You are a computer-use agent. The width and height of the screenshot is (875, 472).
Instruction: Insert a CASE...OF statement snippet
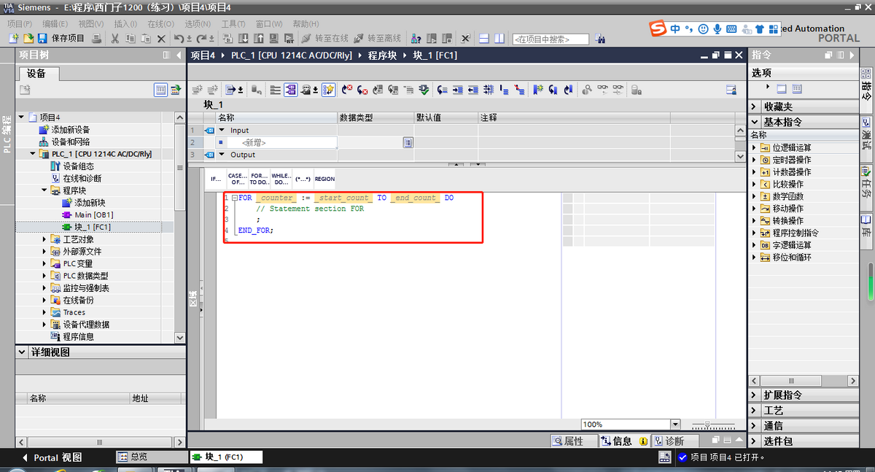coord(237,179)
